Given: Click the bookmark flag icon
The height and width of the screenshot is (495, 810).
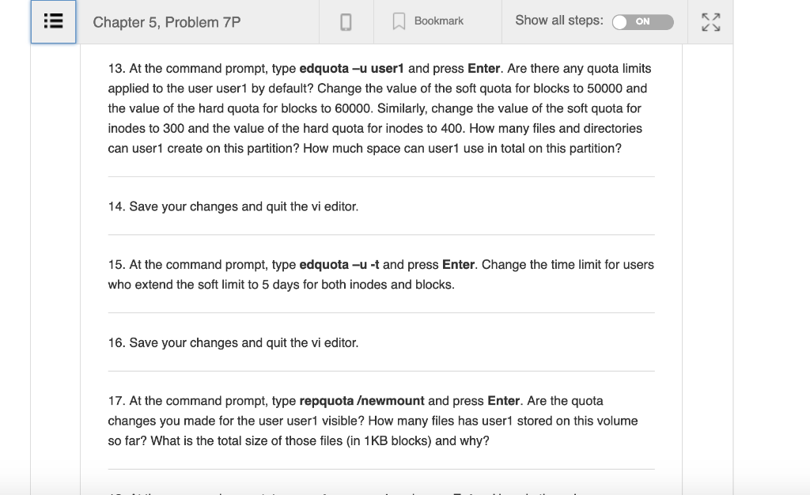Looking at the screenshot, I should tap(399, 21).
